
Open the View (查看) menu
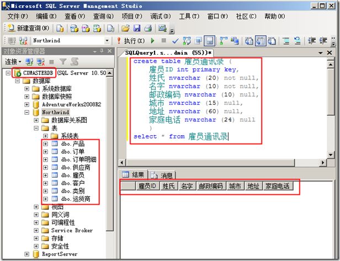(75, 16)
